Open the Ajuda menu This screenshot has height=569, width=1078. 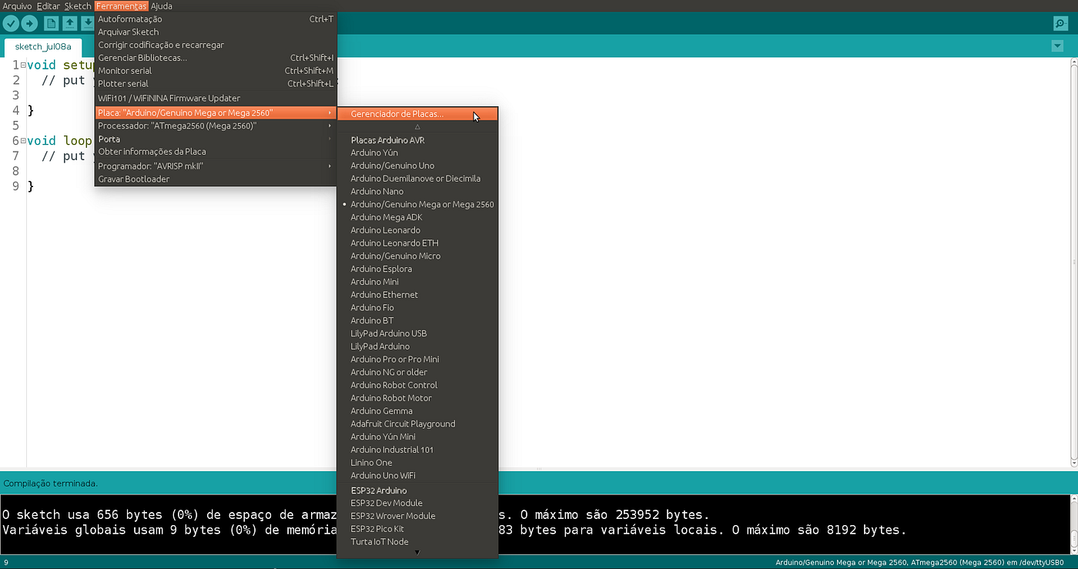161,5
